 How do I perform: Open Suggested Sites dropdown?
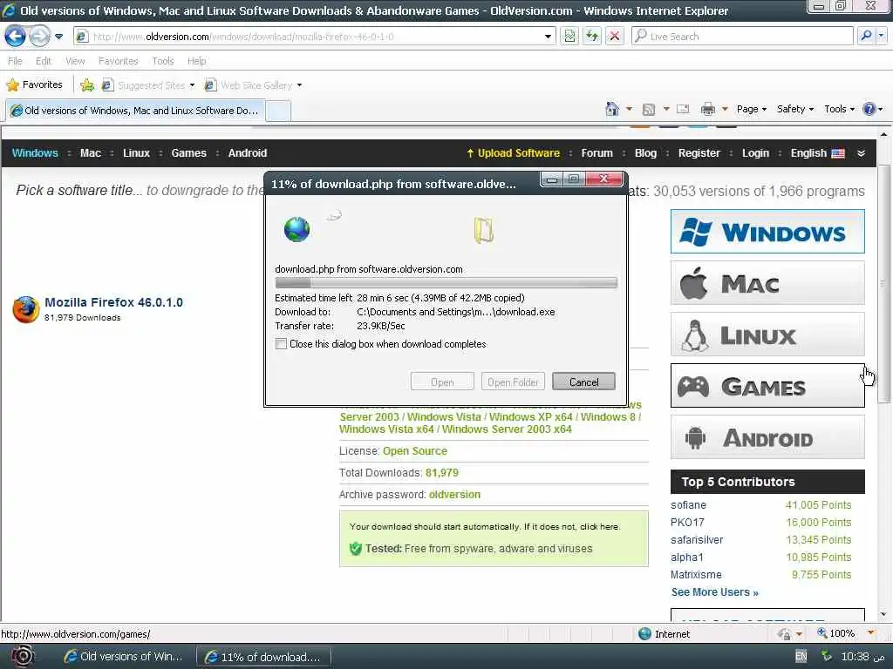(148, 85)
